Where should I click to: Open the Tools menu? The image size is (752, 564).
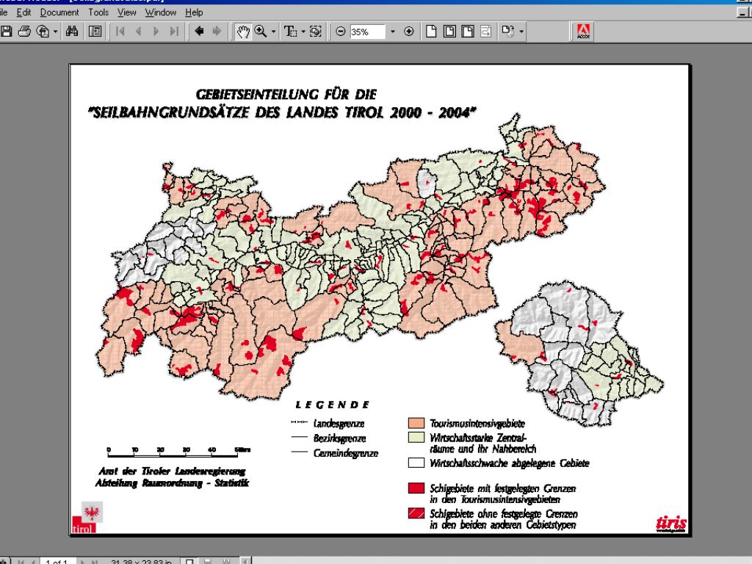[x=98, y=12]
